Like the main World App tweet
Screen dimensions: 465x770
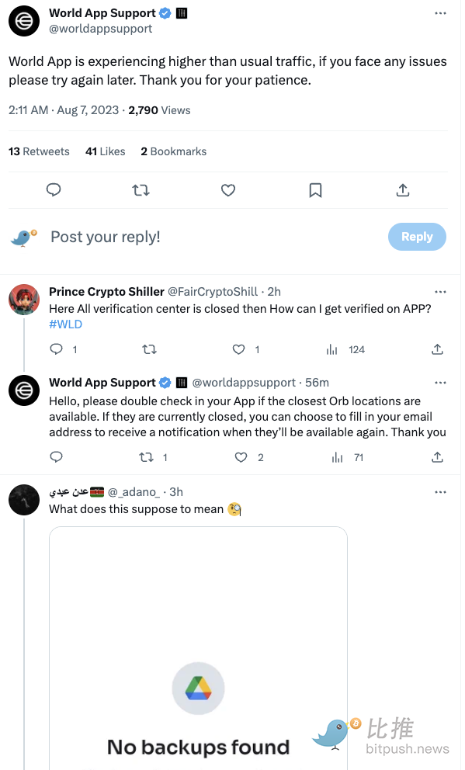click(x=227, y=190)
